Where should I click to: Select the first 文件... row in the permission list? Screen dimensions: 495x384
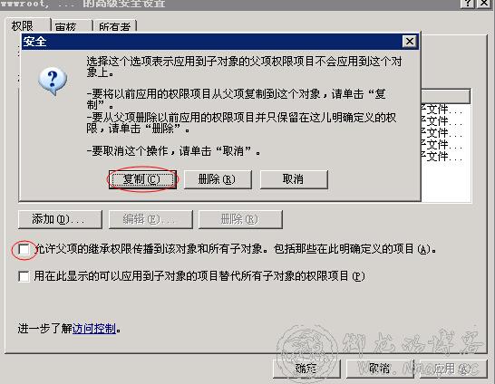point(446,110)
